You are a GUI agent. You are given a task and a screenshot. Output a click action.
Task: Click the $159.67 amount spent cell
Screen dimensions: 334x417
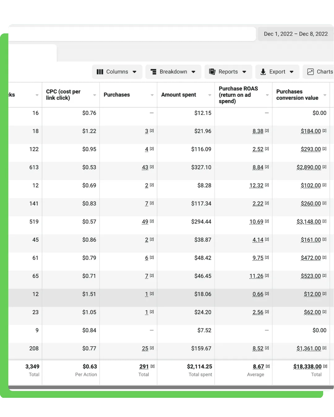[201, 348]
